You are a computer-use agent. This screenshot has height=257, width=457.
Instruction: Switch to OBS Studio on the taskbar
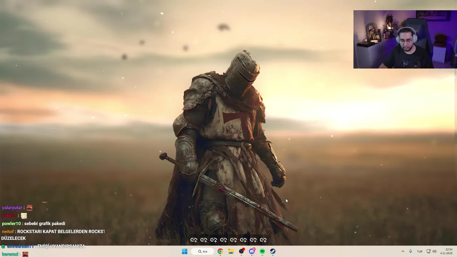[241, 251]
